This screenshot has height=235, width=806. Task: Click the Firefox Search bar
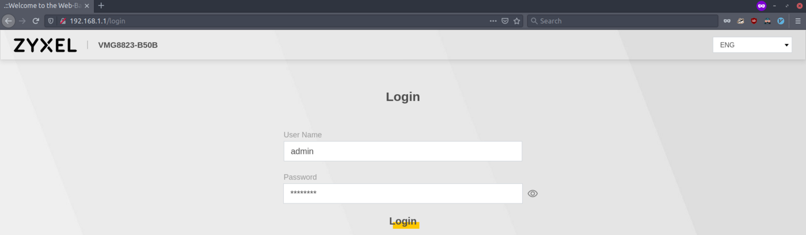click(x=622, y=21)
